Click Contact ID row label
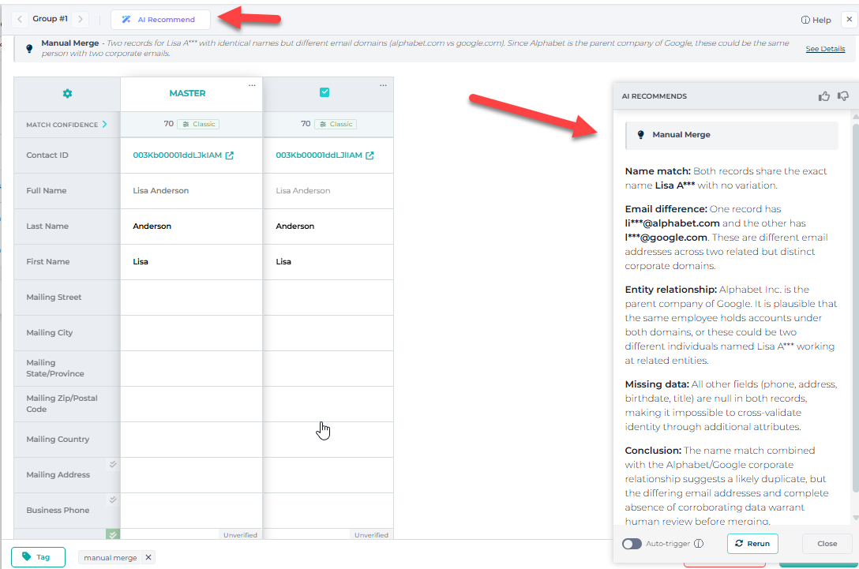This screenshot has height=569, width=859. [x=47, y=155]
